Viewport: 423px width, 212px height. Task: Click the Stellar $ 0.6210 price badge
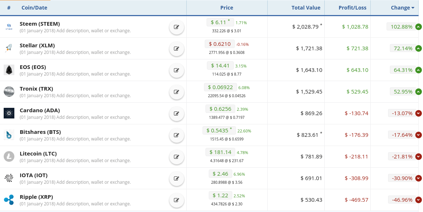click(x=219, y=44)
